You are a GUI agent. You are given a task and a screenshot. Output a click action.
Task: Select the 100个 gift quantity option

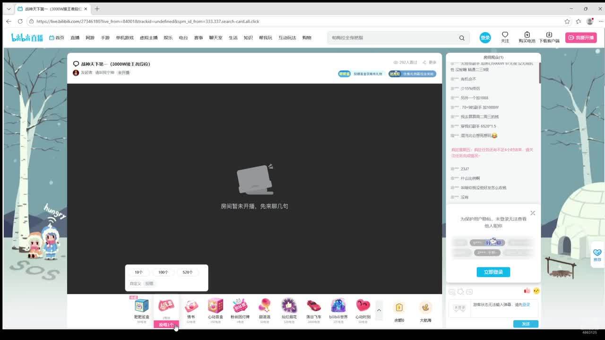tap(163, 272)
